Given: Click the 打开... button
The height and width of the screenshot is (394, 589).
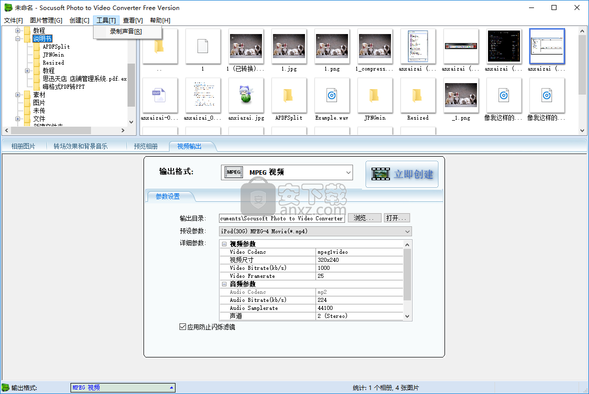Looking at the screenshot, I should [x=396, y=218].
